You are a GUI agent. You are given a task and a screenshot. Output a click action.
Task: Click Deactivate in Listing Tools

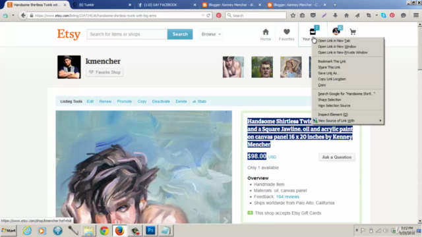161,101
